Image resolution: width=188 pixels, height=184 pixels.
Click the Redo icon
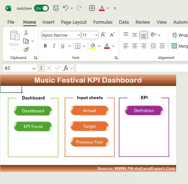pos(79,8)
